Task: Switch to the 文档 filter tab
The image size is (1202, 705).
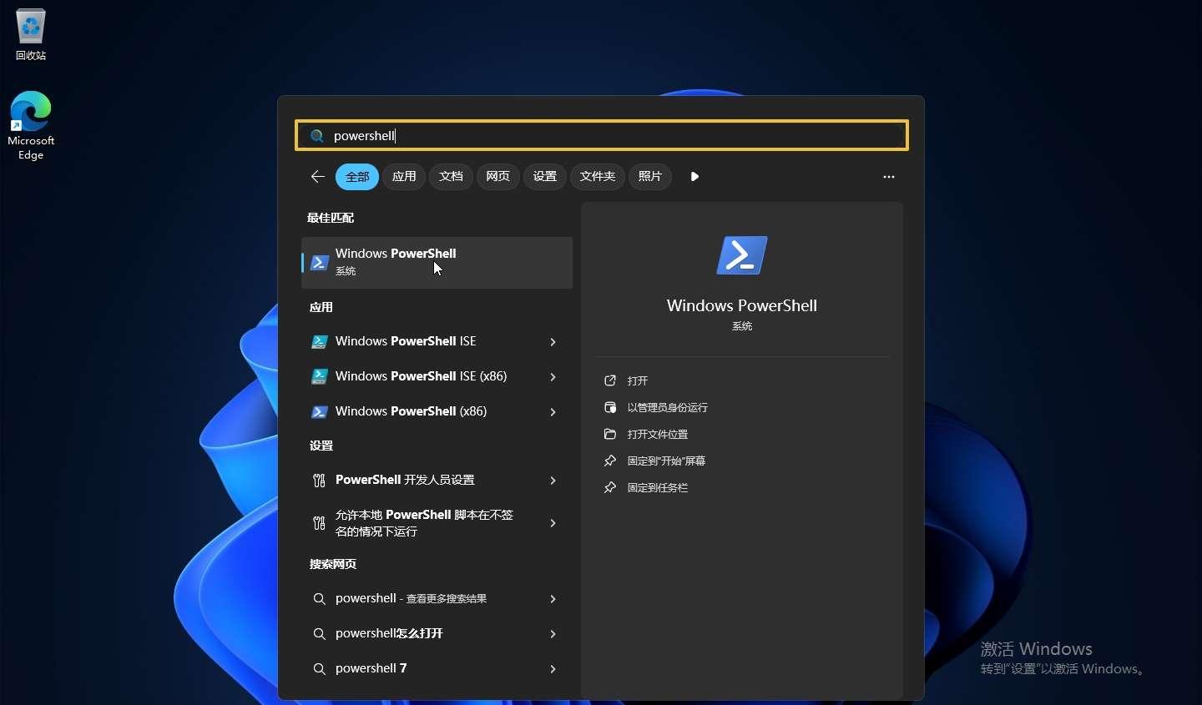Action: pyautogui.click(x=451, y=176)
